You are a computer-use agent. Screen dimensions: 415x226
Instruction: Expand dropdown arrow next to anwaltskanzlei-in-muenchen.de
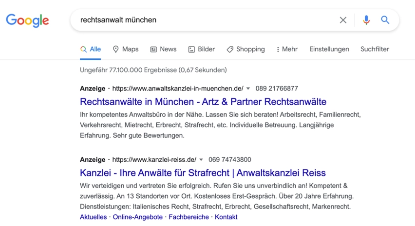248,89
